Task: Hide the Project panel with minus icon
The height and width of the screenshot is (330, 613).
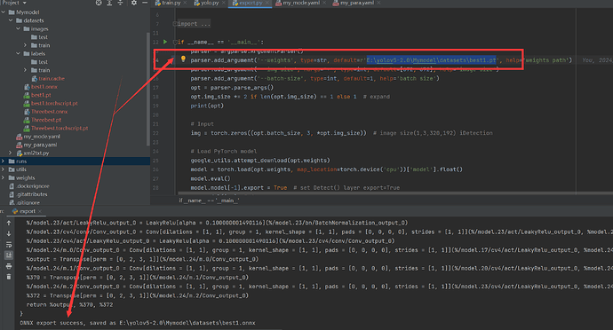Action: (145, 3)
